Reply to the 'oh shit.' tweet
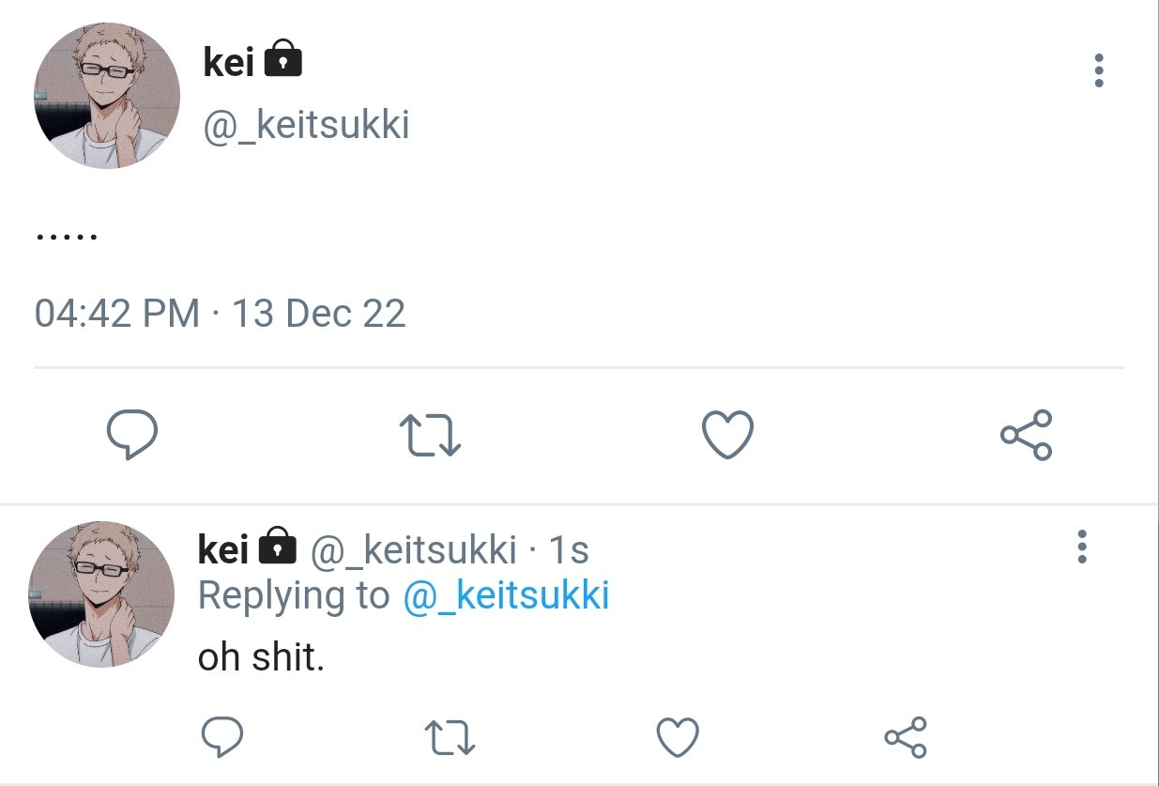 [x=222, y=737]
